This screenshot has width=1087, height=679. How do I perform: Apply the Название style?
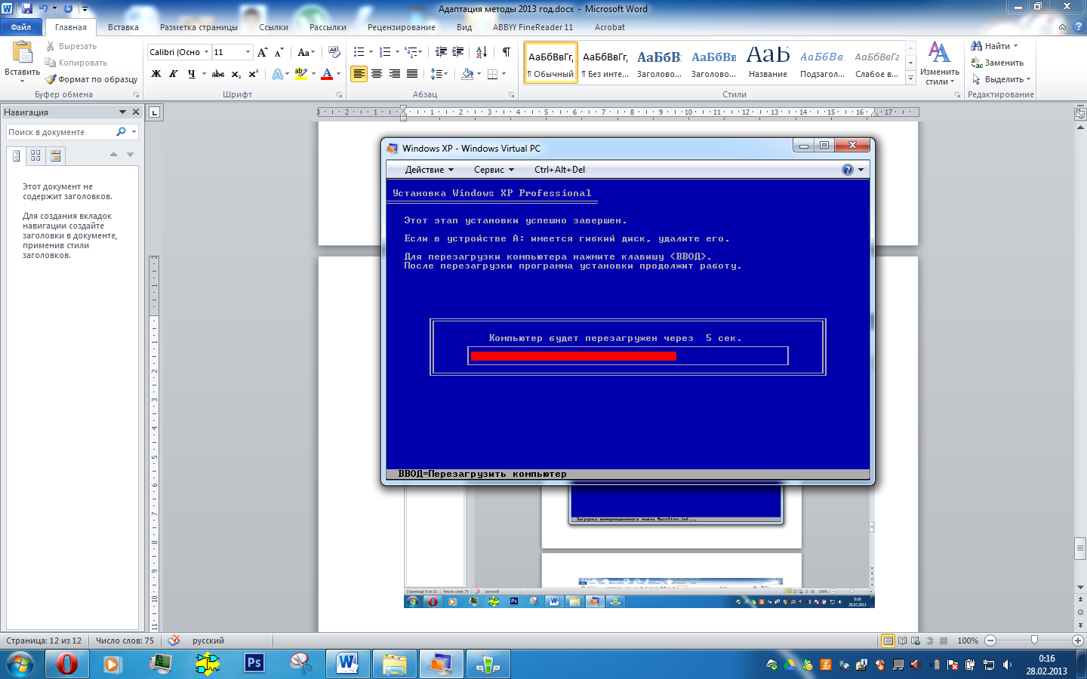(768, 63)
